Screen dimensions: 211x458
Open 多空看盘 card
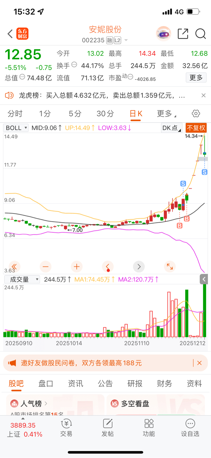coord(156,405)
